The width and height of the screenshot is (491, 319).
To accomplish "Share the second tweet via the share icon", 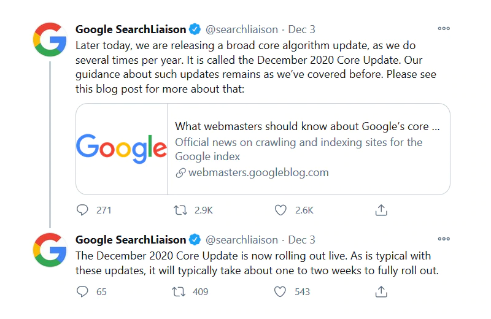I will [x=381, y=291].
